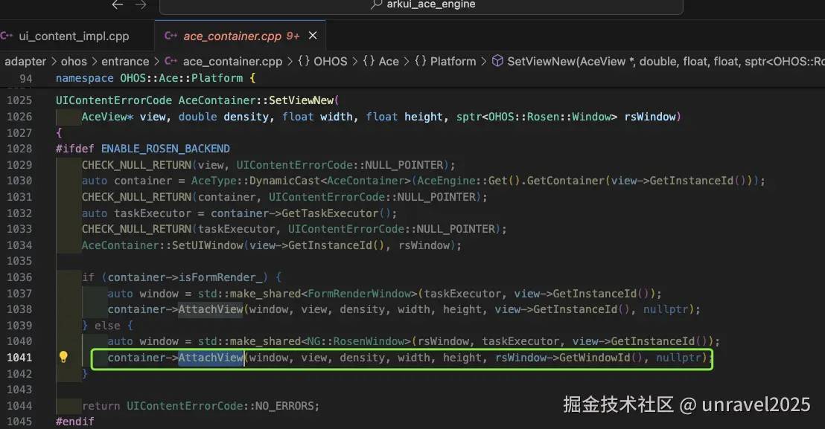Switch to the ui_content_impl.cpp tab

coord(74,36)
